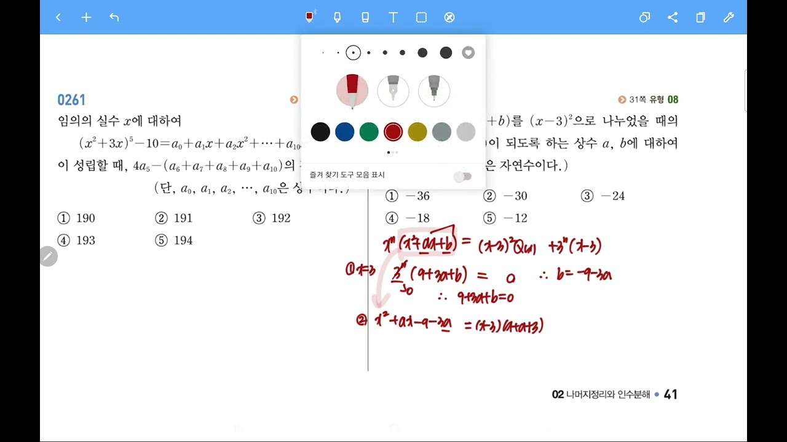Image resolution: width=787 pixels, height=442 pixels.
Task: Pick the second largest thickness dot
Action: [x=422, y=53]
